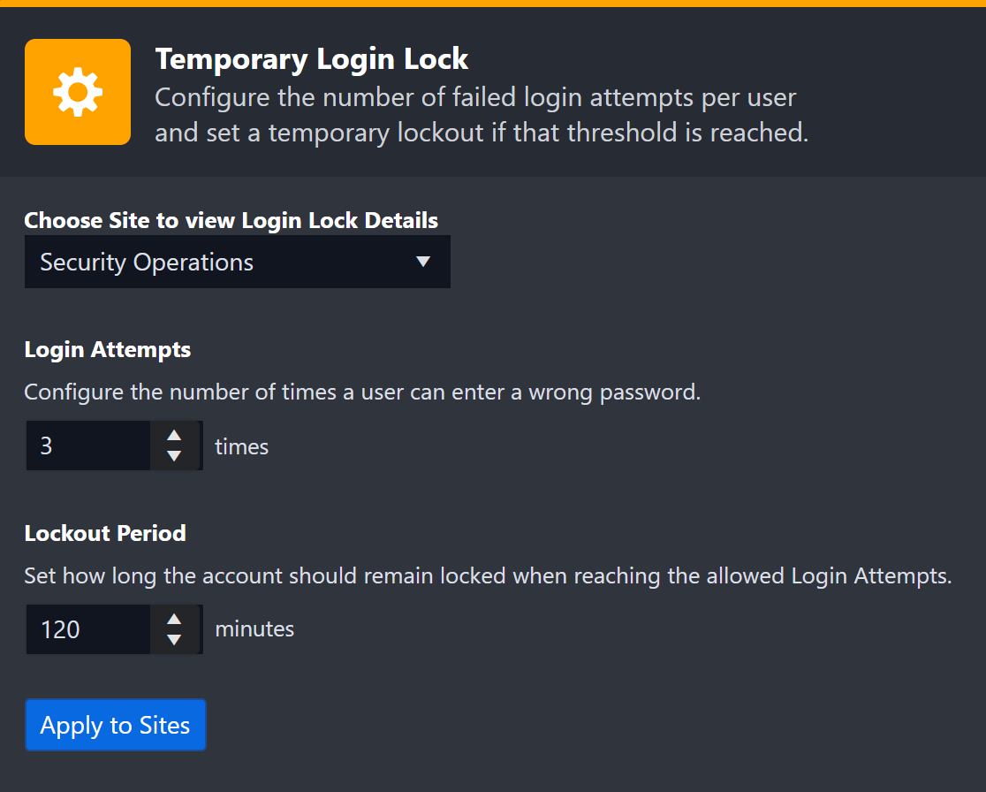Click the failed login attempts header description
The width and height of the screenshot is (986, 792).
(482, 115)
